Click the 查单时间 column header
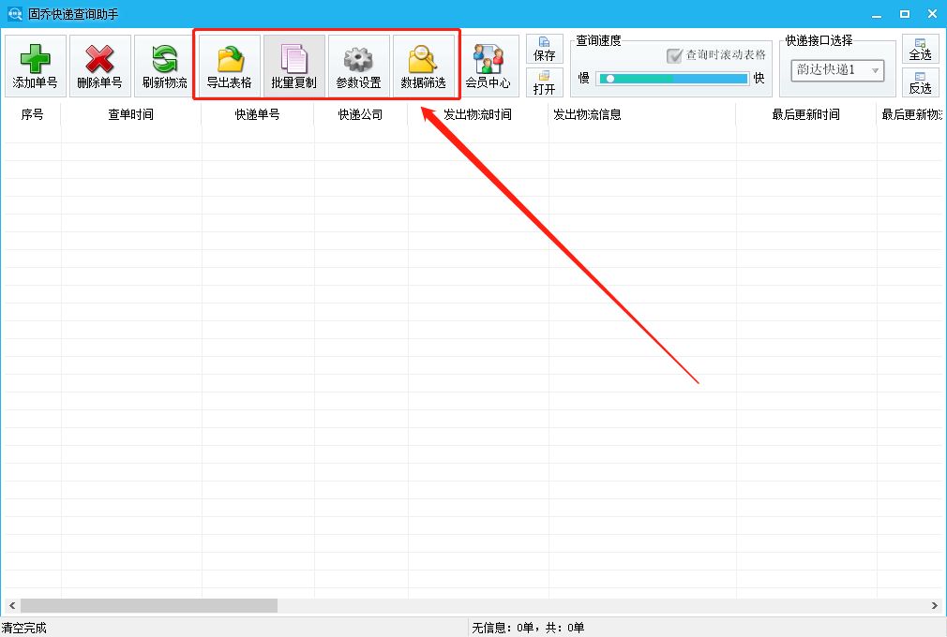The image size is (947, 637). (131, 114)
